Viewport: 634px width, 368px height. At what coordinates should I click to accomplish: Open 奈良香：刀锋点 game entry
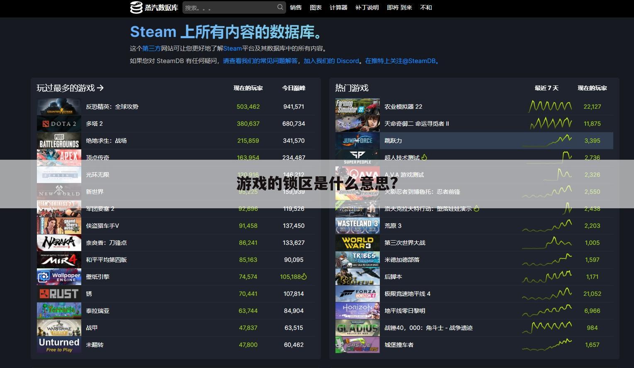click(x=106, y=243)
